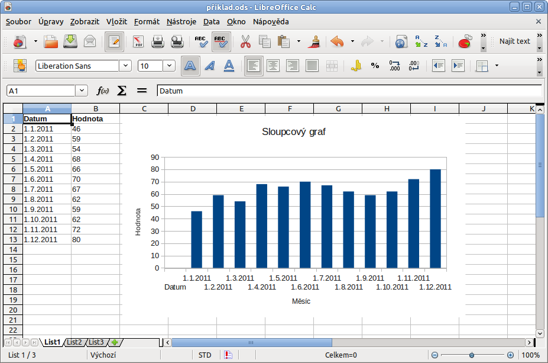Toggle Align Left
The height and width of the screenshot is (363, 548).
pyautogui.click(x=254, y=66)
